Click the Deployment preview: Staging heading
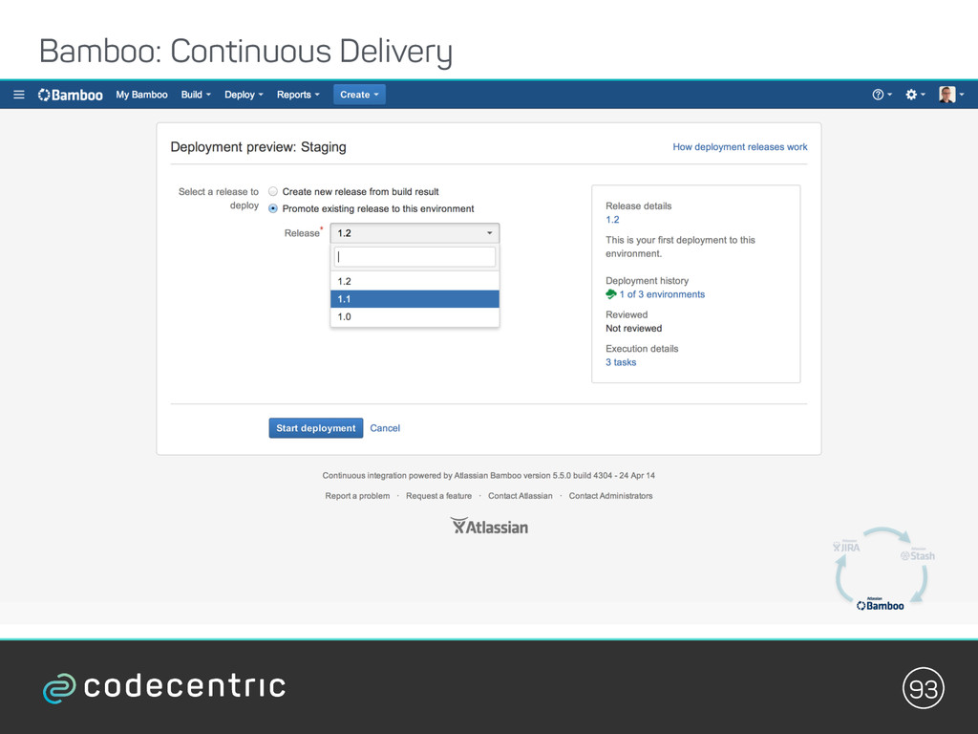 pyautogui.click(x=258, y=147)
